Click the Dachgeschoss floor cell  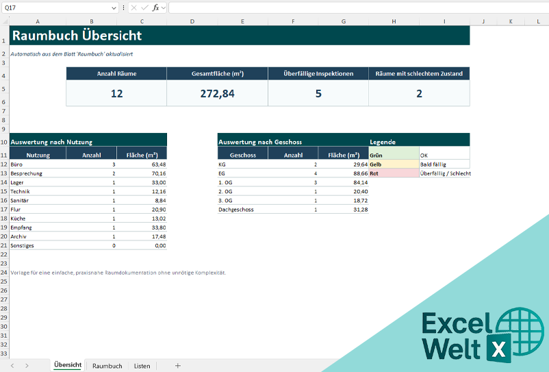(242, 210)
